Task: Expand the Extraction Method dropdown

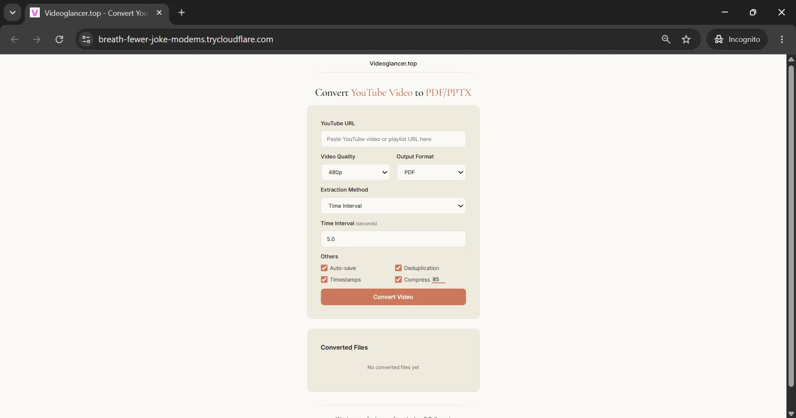Action: point(393,206)
